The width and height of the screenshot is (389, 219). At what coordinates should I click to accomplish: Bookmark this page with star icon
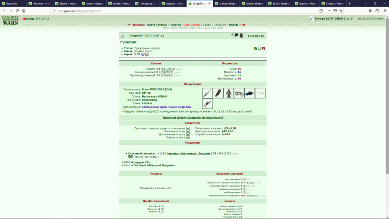340,10
